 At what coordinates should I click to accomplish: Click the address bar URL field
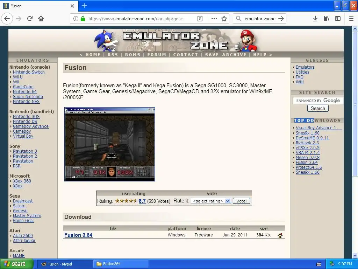[x=136, y=19]
